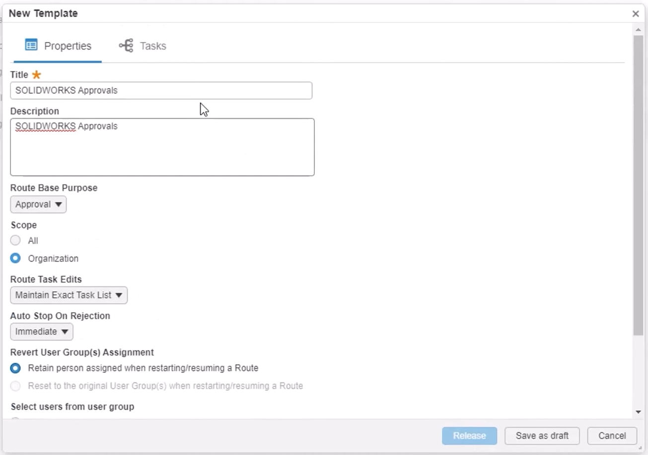Click the Tasks flowchart icon
Image resolution: width=648 pixels, height=455 pixels.
tap(126, 45)
